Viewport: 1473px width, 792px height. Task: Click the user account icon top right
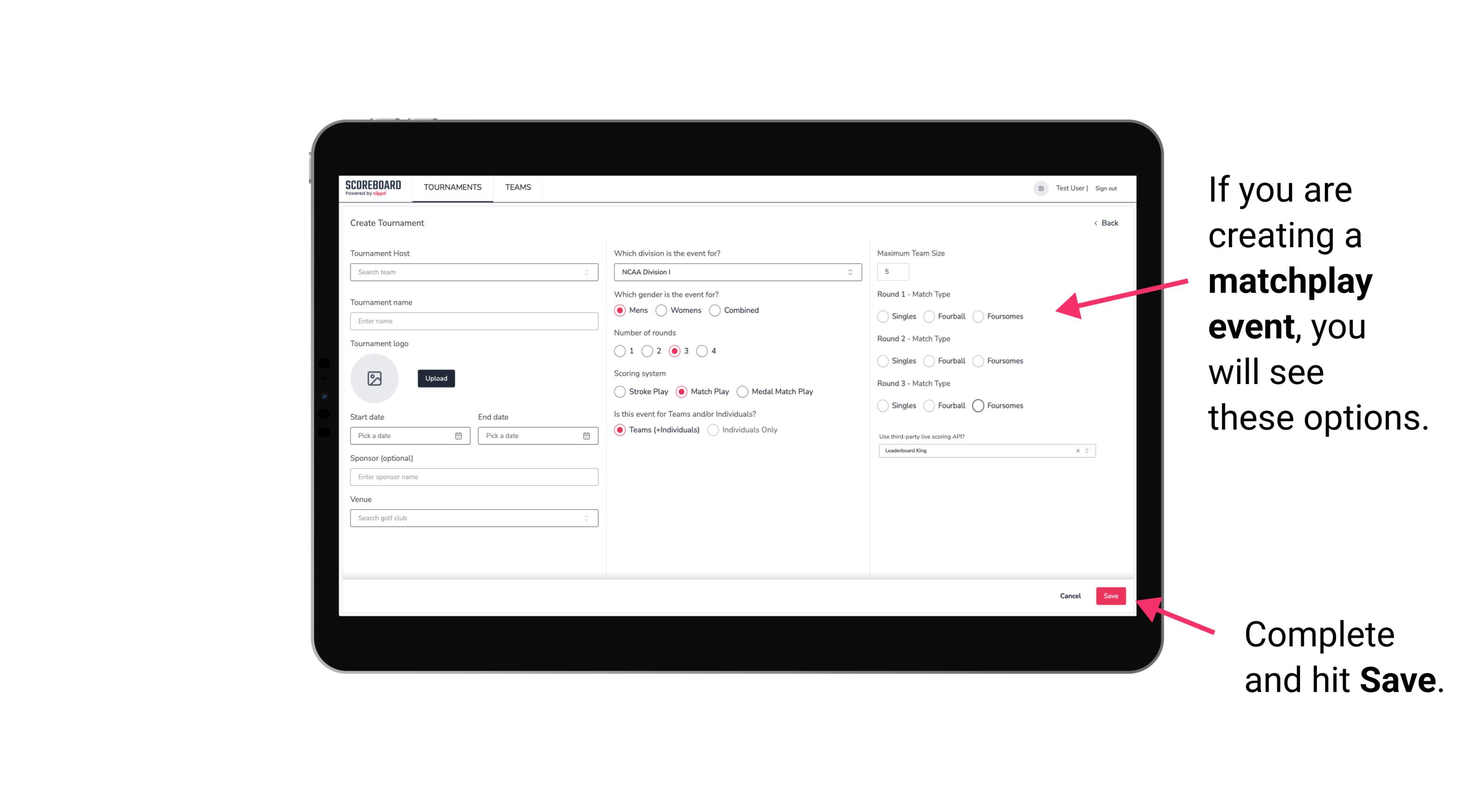point(1039,188)
